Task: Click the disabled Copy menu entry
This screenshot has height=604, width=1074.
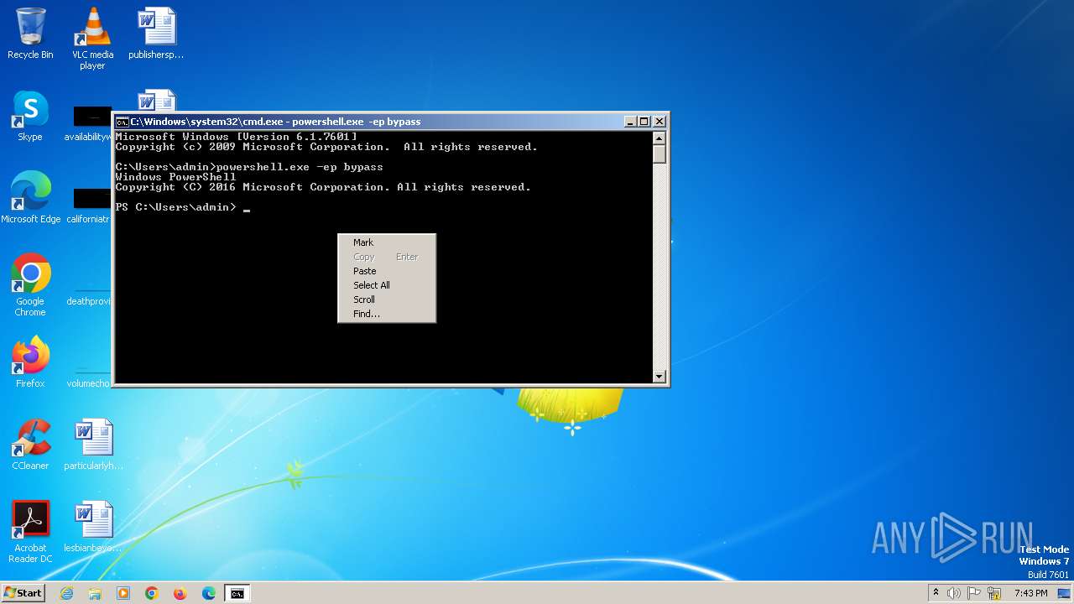Action: pos(387,257)
